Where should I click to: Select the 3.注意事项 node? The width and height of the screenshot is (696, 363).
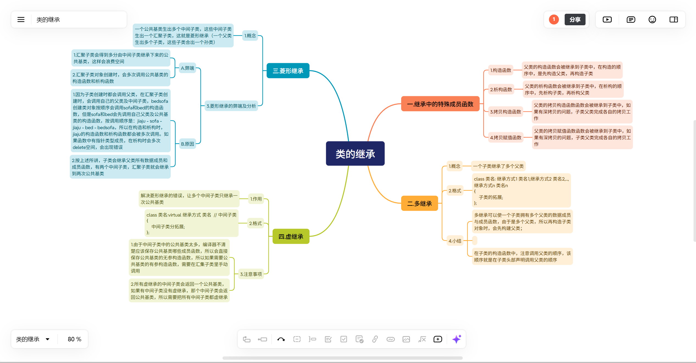click(x=251, y=274)
